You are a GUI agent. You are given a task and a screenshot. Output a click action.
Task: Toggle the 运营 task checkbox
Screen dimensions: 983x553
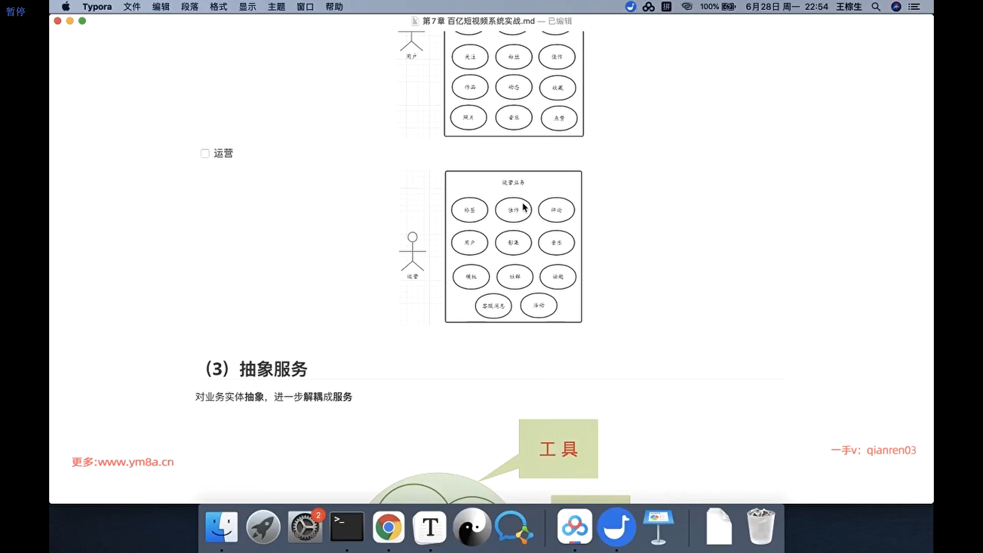pos(205,154)
